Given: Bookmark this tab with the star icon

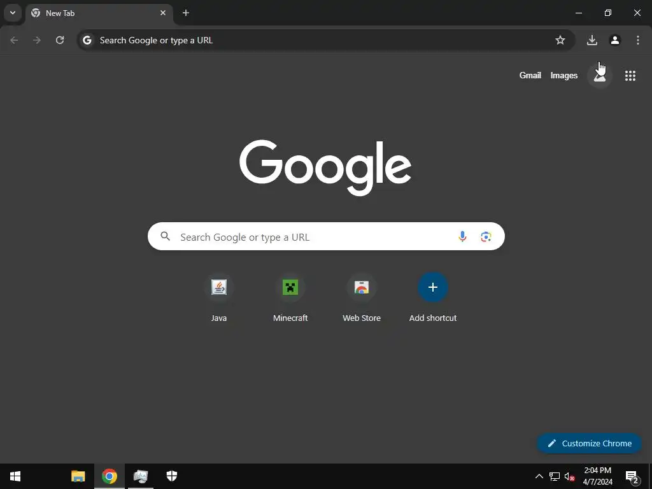Looking at the screenshot, I should (x=560, y=40).
